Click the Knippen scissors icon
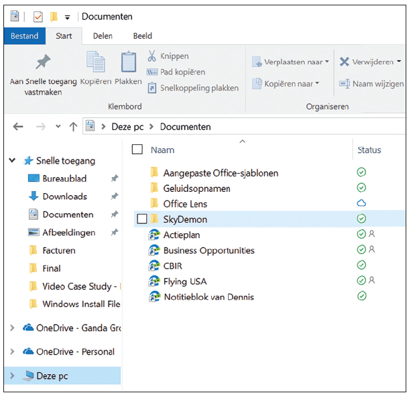This screenshot has width=411, height=397. tap(152, 56)
